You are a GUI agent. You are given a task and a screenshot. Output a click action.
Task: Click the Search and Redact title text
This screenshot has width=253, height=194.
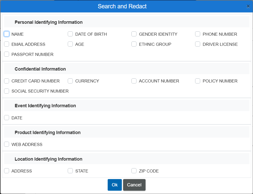(122, 6)
